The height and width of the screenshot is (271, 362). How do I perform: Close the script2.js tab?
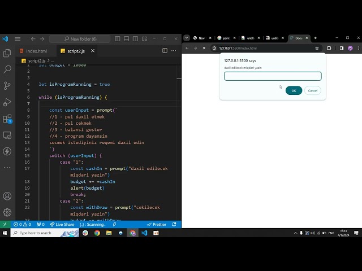tap(93, 51)
